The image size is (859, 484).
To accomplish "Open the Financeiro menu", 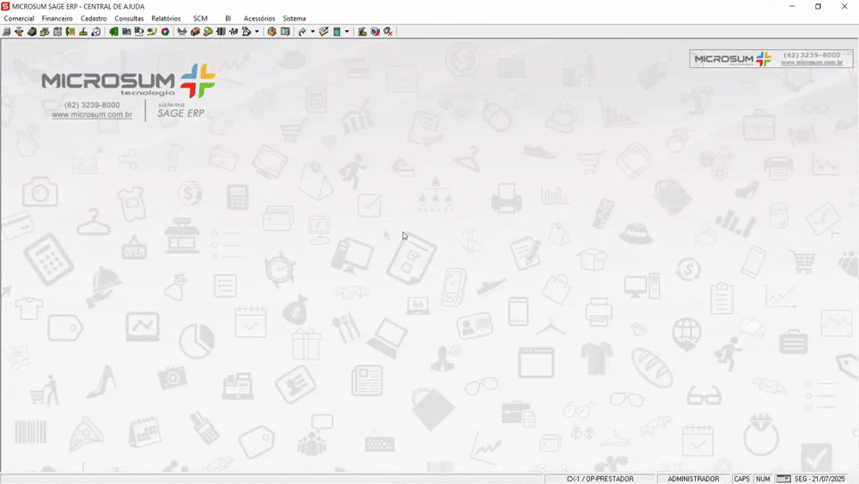I will (58, 18).
